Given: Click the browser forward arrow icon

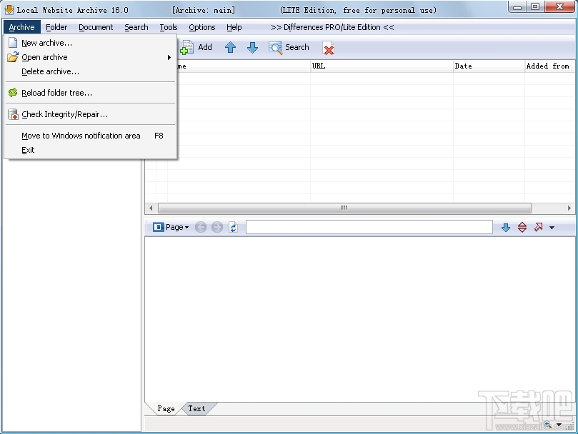Looking at the screenshot, I should (x=217, y=227).
